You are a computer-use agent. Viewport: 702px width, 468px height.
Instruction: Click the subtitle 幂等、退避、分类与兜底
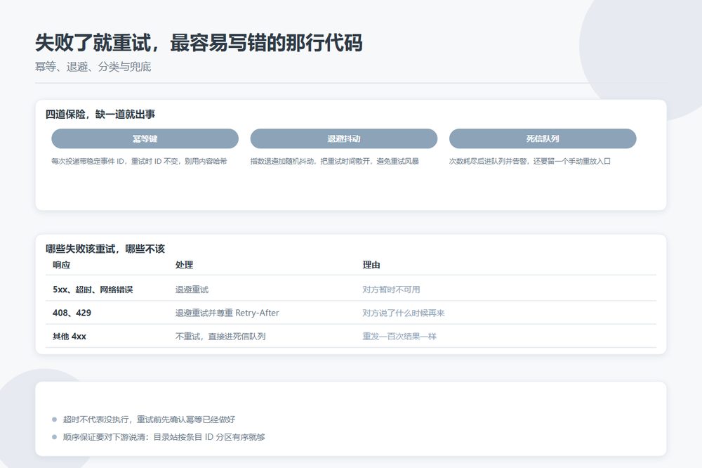coord(93,67)
